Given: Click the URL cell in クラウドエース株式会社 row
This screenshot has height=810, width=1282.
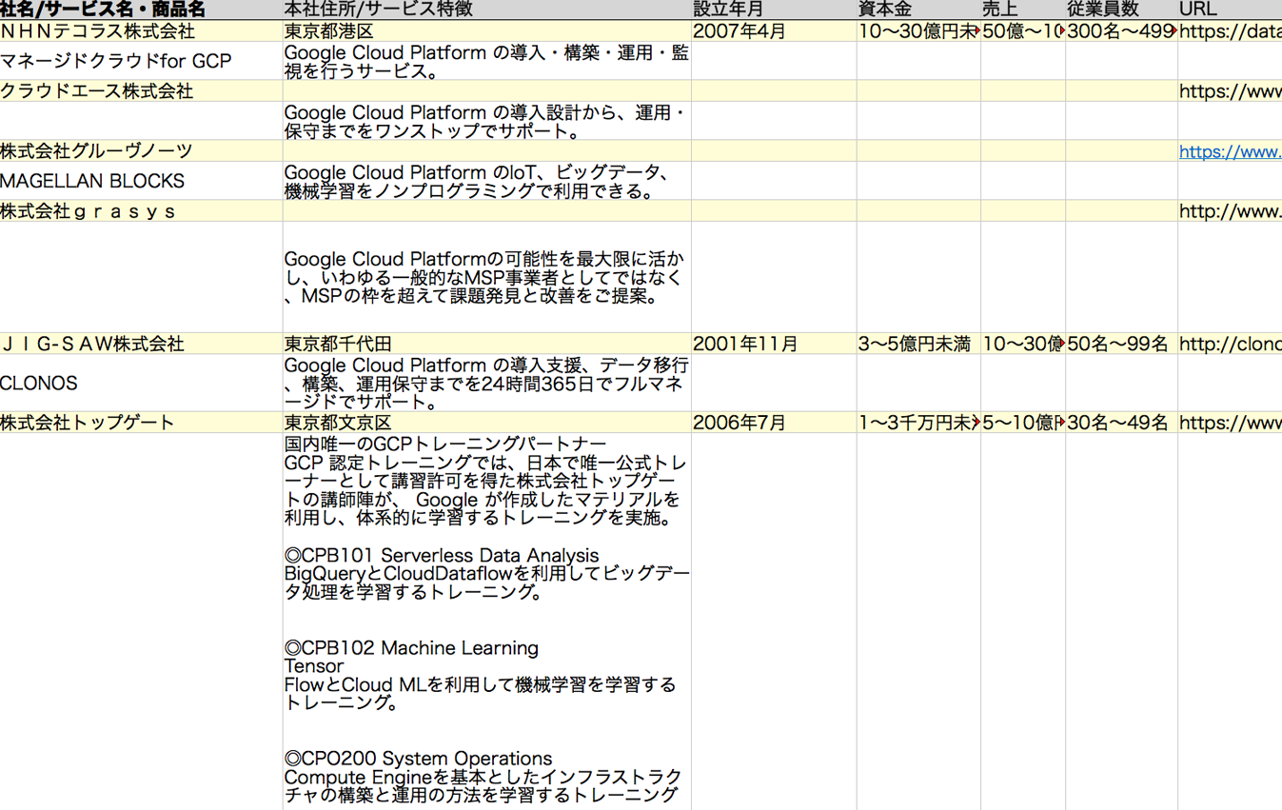Looking at the screenshot, I should (1230, 91).
